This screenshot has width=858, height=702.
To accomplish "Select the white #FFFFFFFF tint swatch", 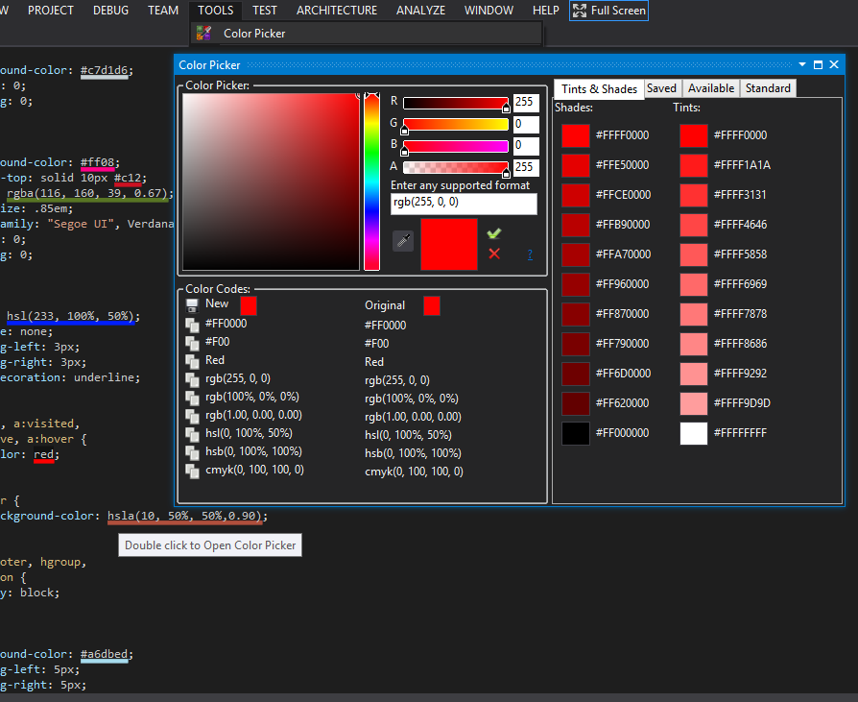I will click(x=695, y=433).
